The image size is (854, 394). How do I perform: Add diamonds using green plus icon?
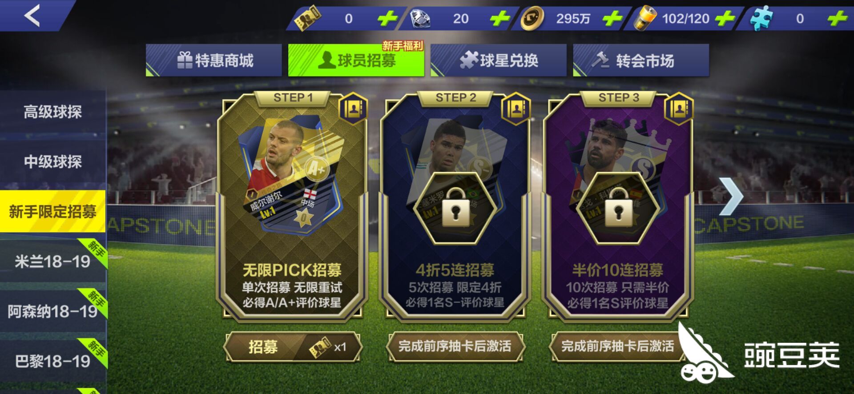(500, 19)
